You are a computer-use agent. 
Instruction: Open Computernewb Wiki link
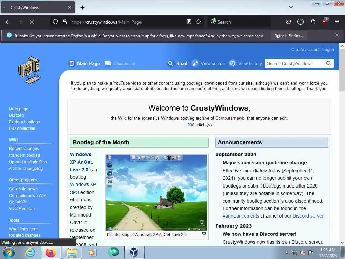28,195
